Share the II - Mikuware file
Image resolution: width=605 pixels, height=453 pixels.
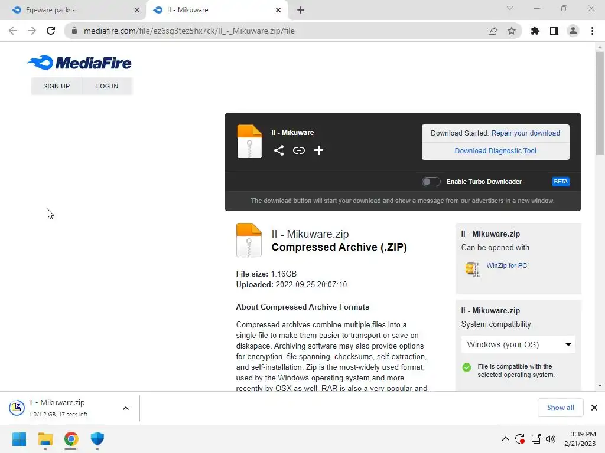pyautogui.click(x=279, y=150)
